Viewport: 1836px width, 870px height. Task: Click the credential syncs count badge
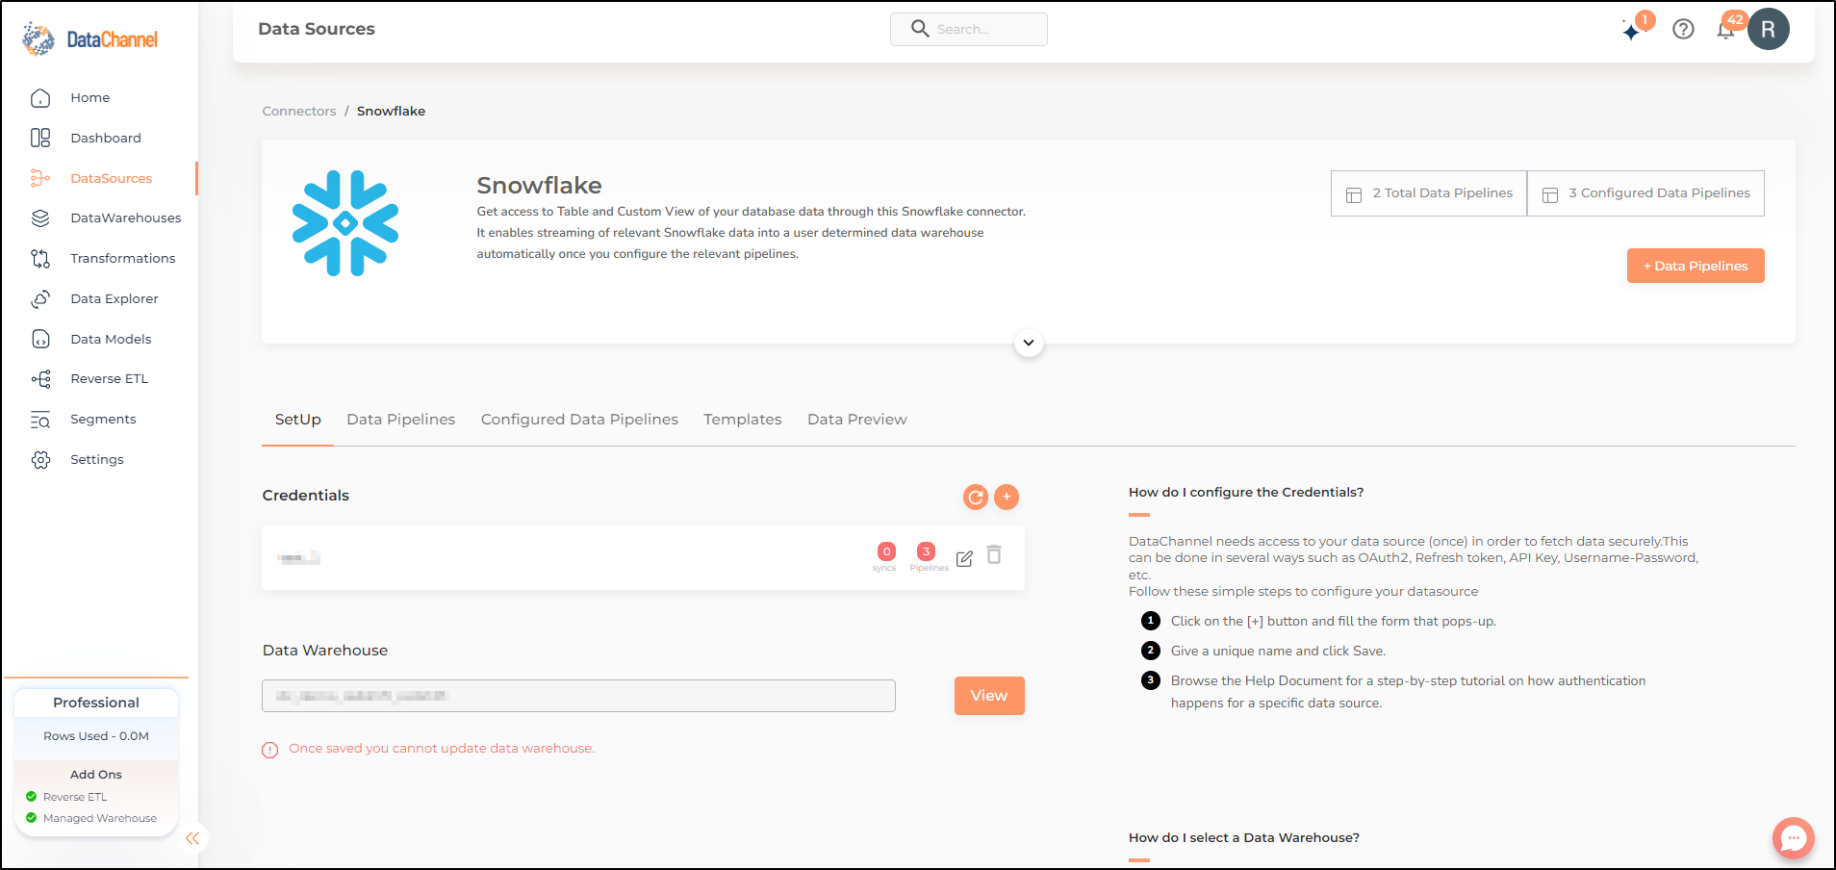tap(886, 551)
